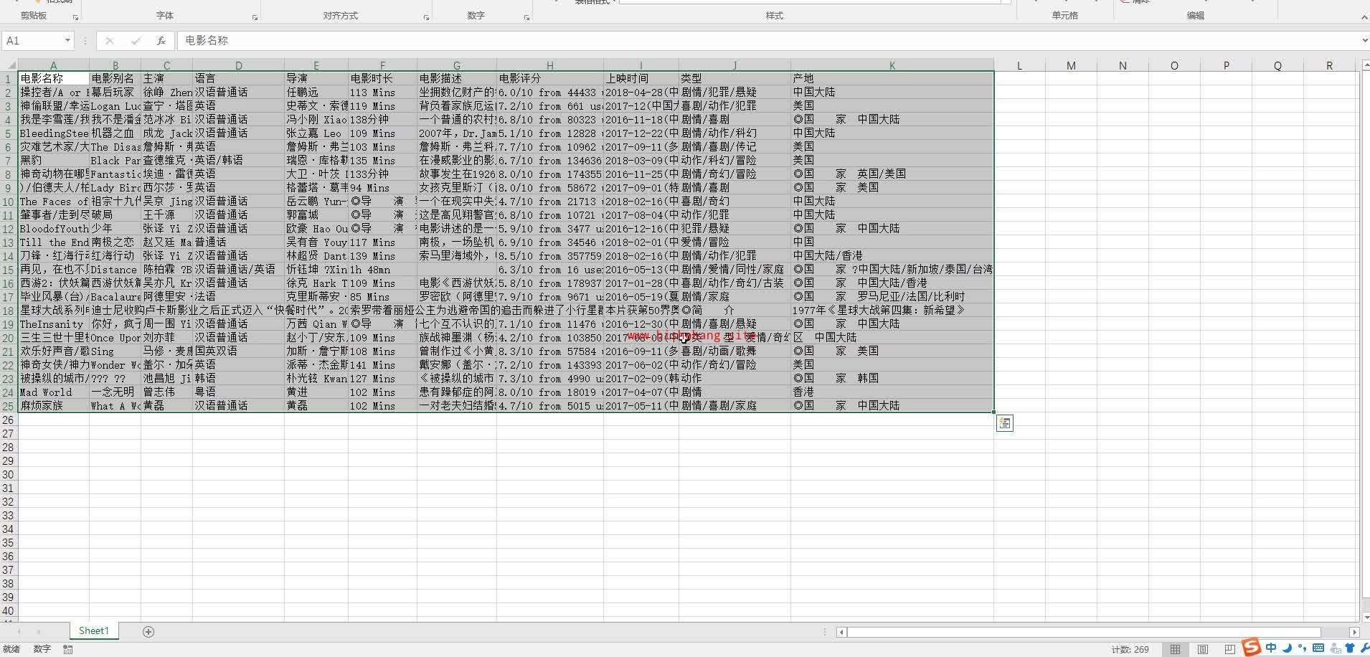This screenshot has width=1370, height=657.
Task: Toggle the Chinese/English input mode indicator
Action: coord(1271,648)
